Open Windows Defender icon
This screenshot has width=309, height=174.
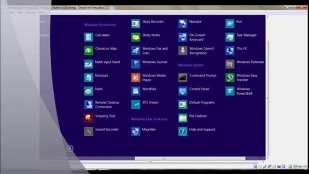pos(230,64)
